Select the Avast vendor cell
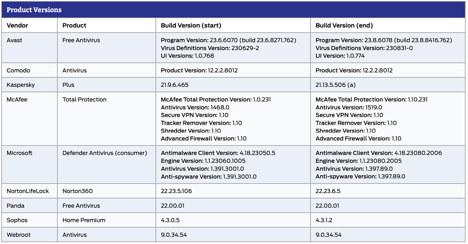This screenshot has width=468, height=244. (14, 40)
